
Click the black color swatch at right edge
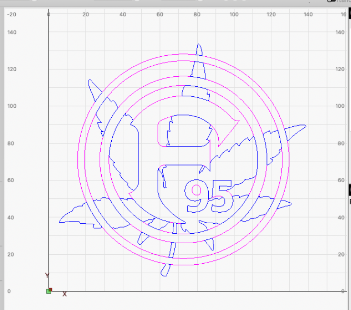(349, 190)
